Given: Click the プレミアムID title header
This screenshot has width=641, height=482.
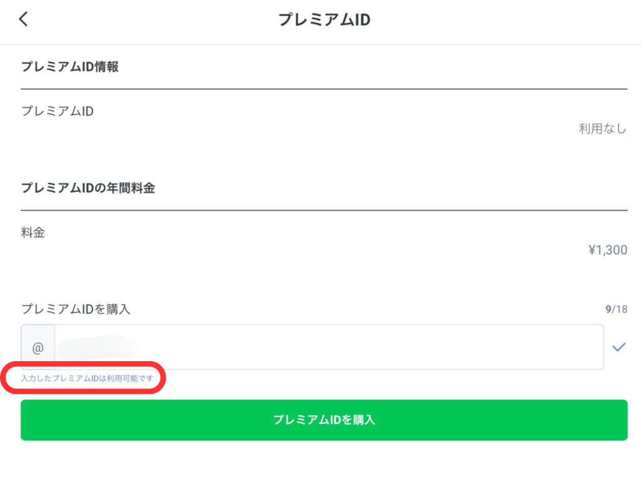Looking at the screenshot, I should coord(324,19).
